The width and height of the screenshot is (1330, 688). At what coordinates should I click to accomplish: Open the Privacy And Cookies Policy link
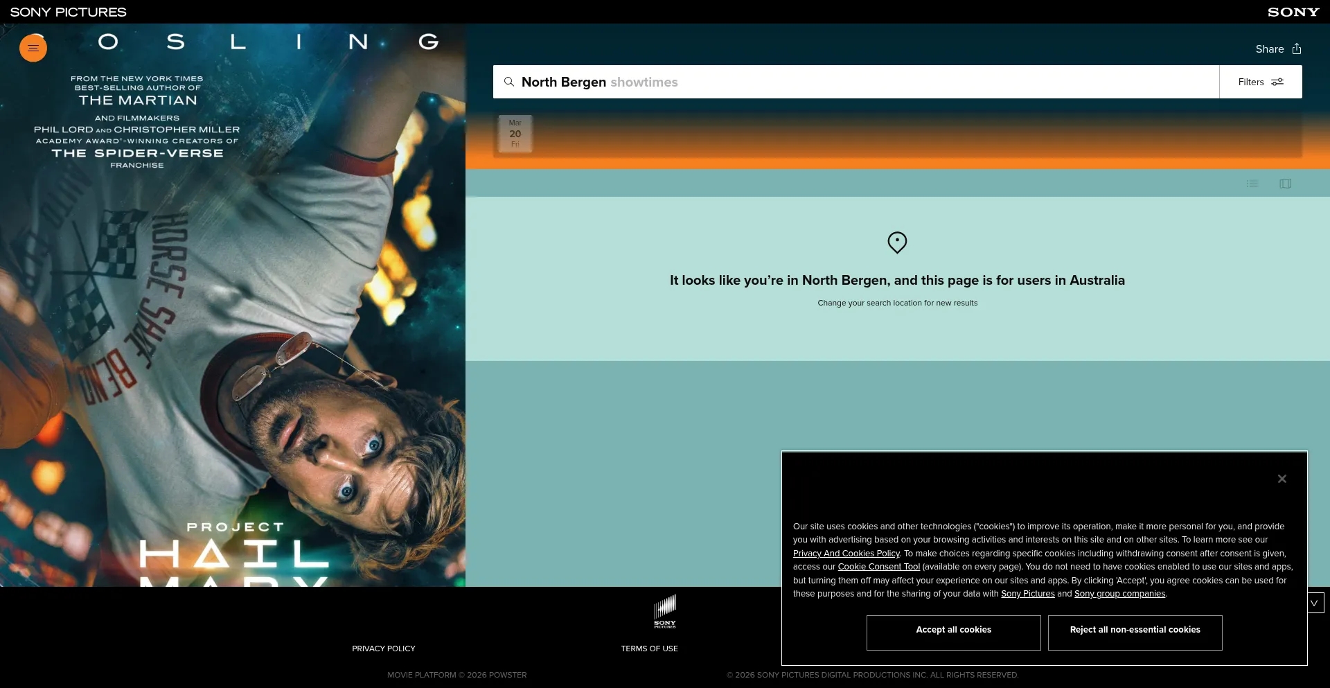pyautogui.click(x=846, y=554)
